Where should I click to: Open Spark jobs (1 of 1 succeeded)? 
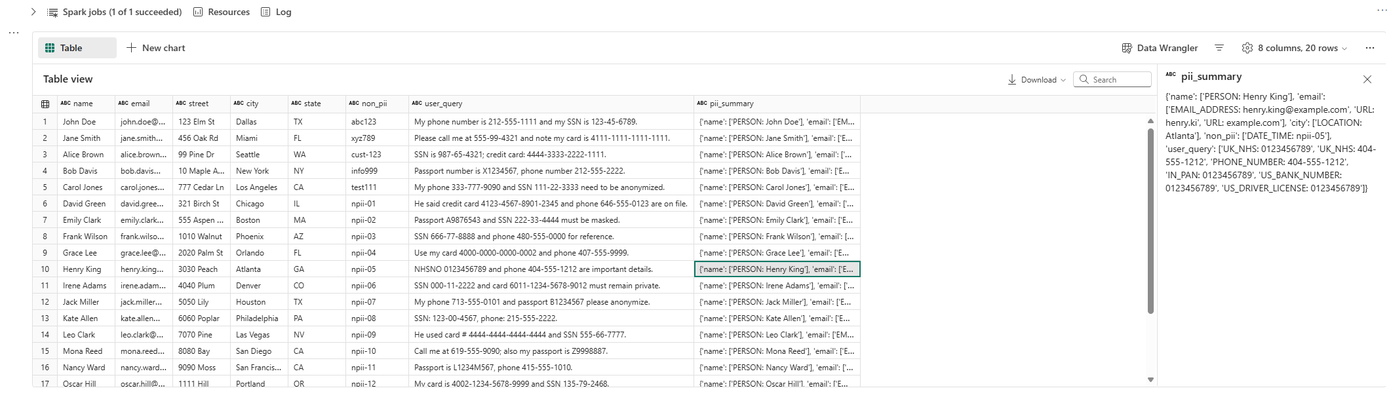tap(115, 12)
